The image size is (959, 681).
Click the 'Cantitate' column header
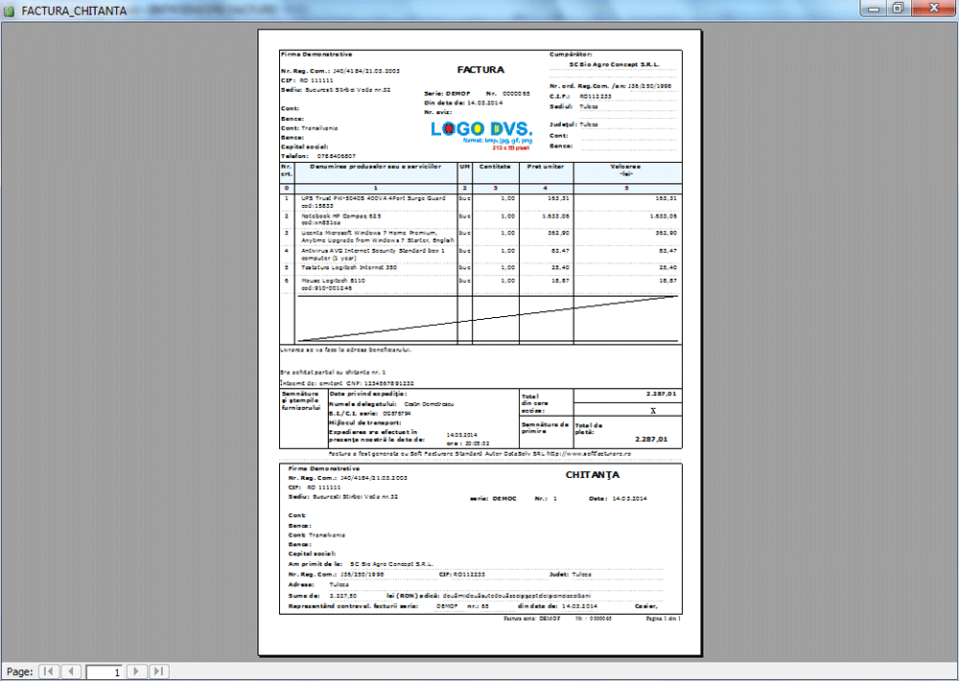(495, 166)
